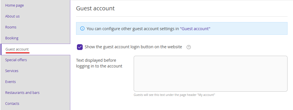Navigate to Special offers
The image size is (293, 110).
click(x=16, y=60)
